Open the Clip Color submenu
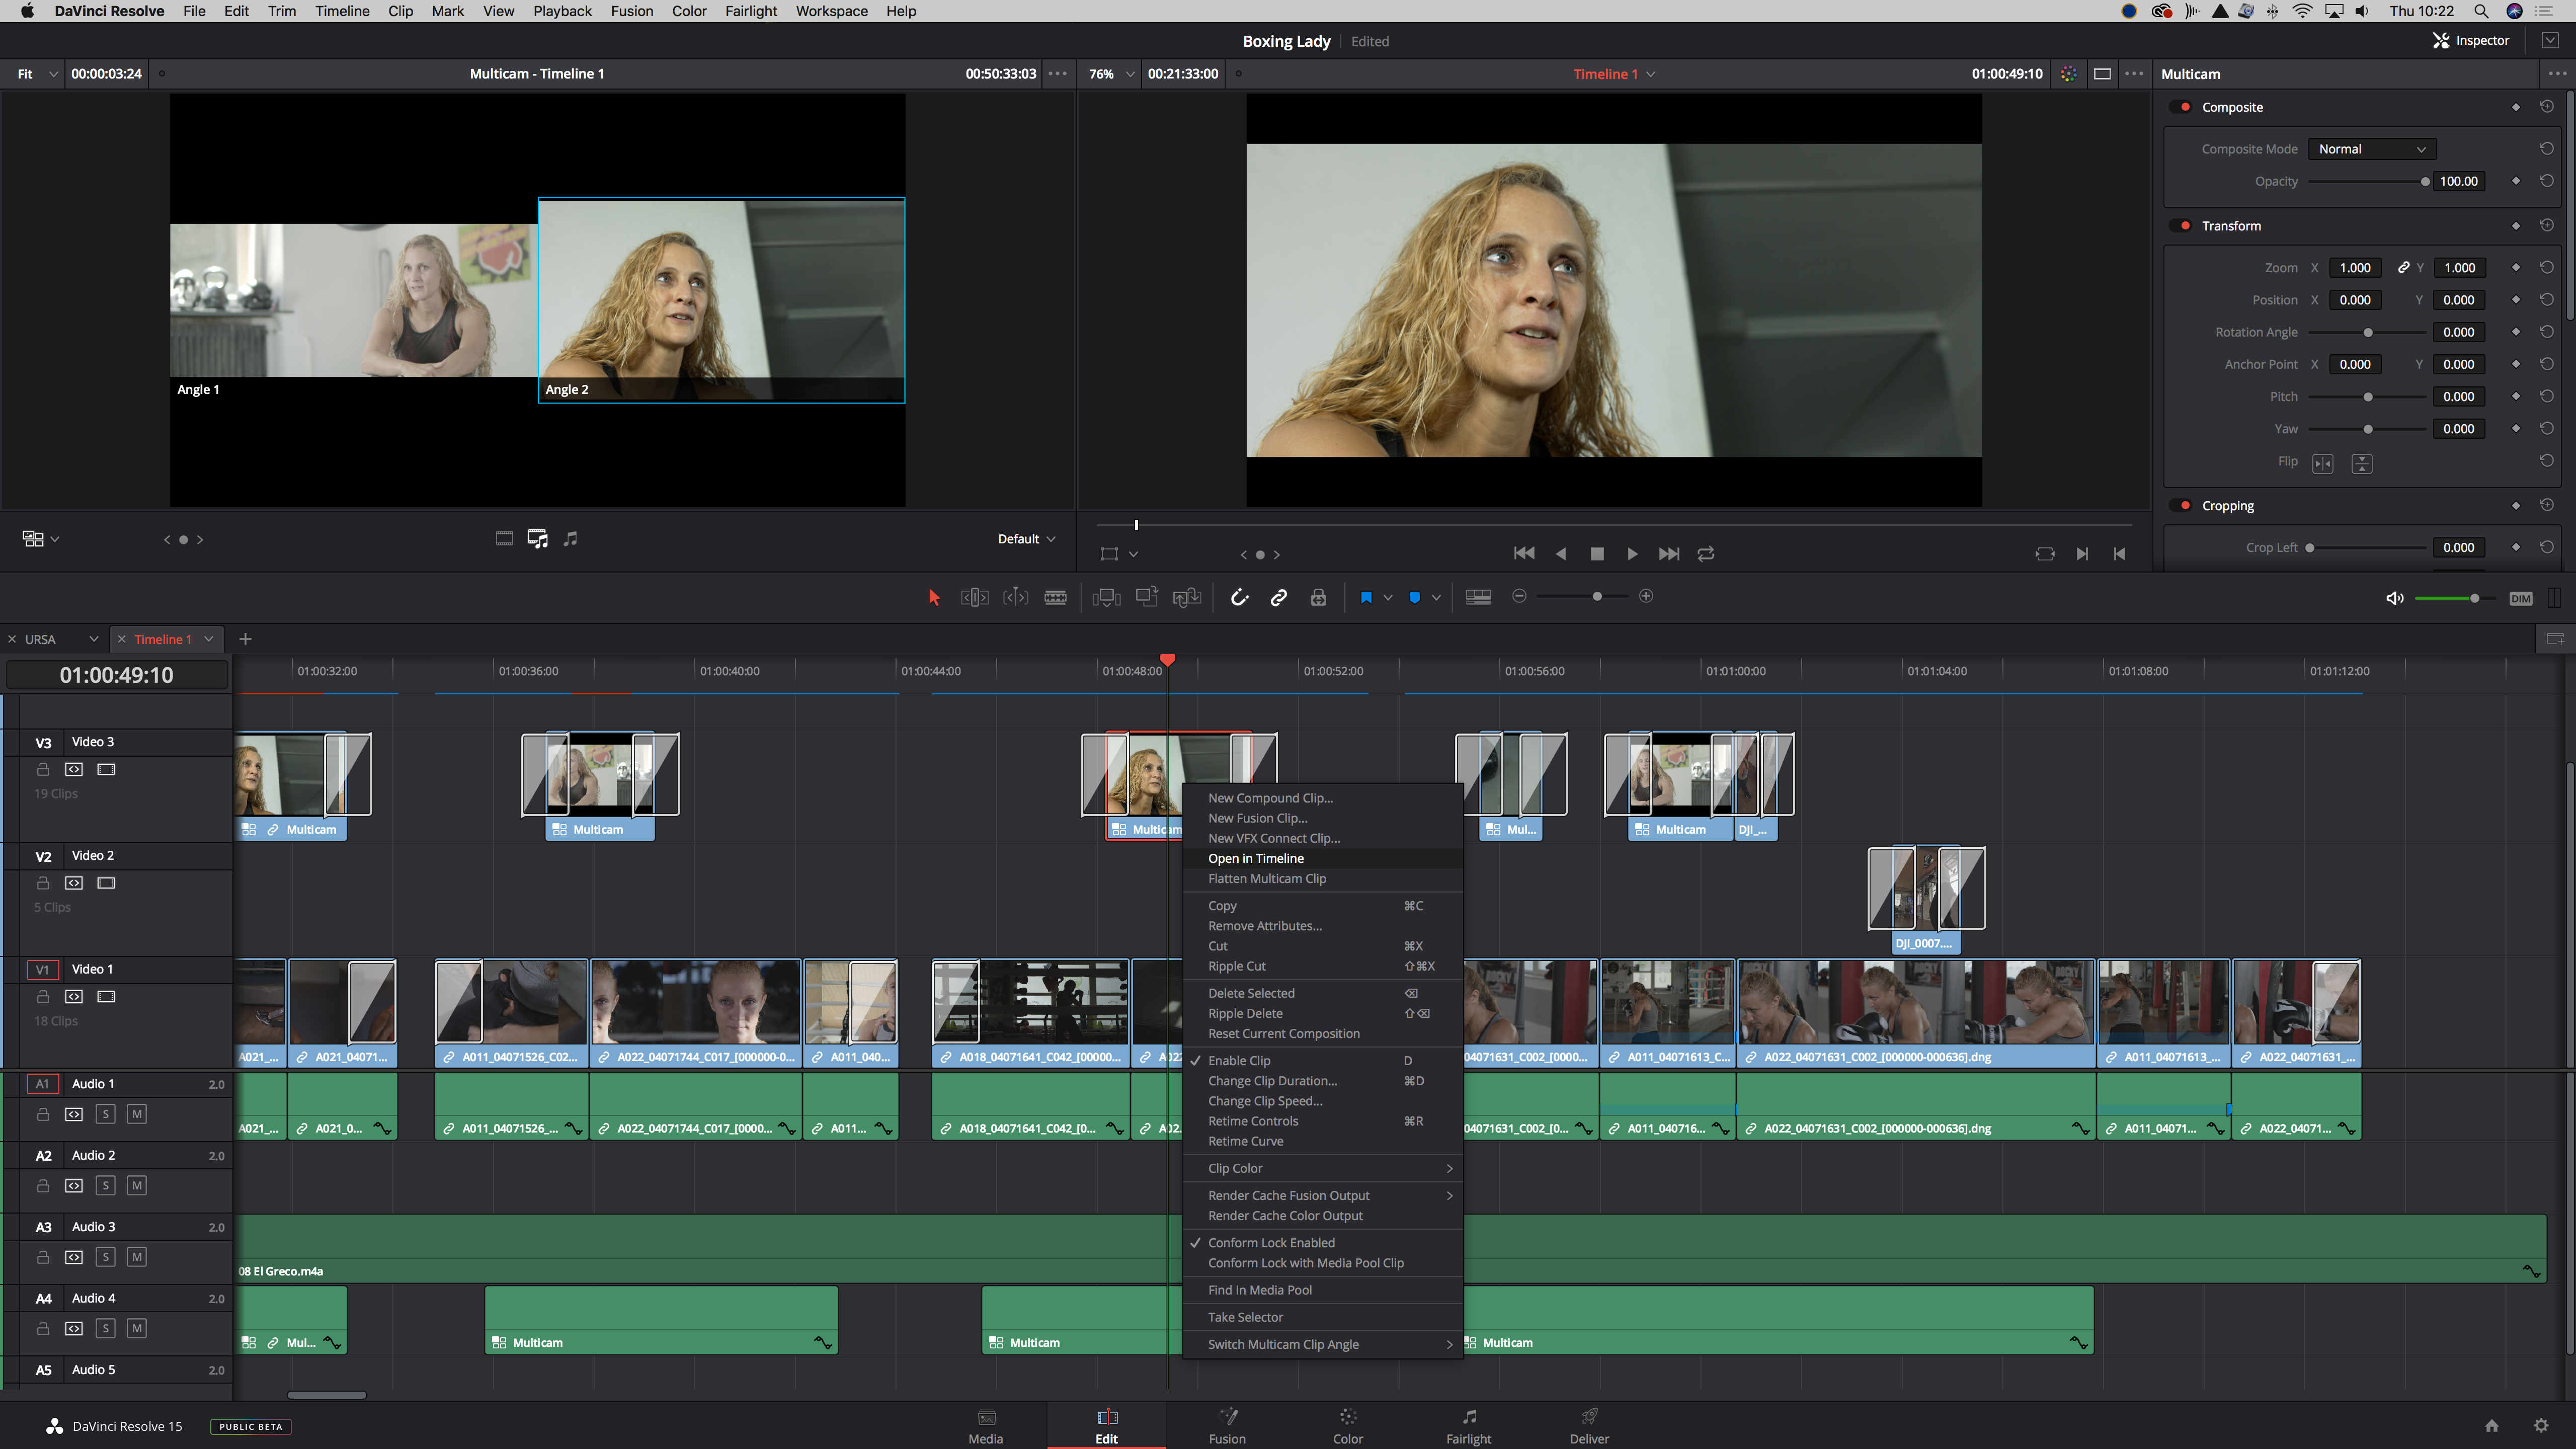This screenshot has height=1449, width=2576. pos(1322,1168)
